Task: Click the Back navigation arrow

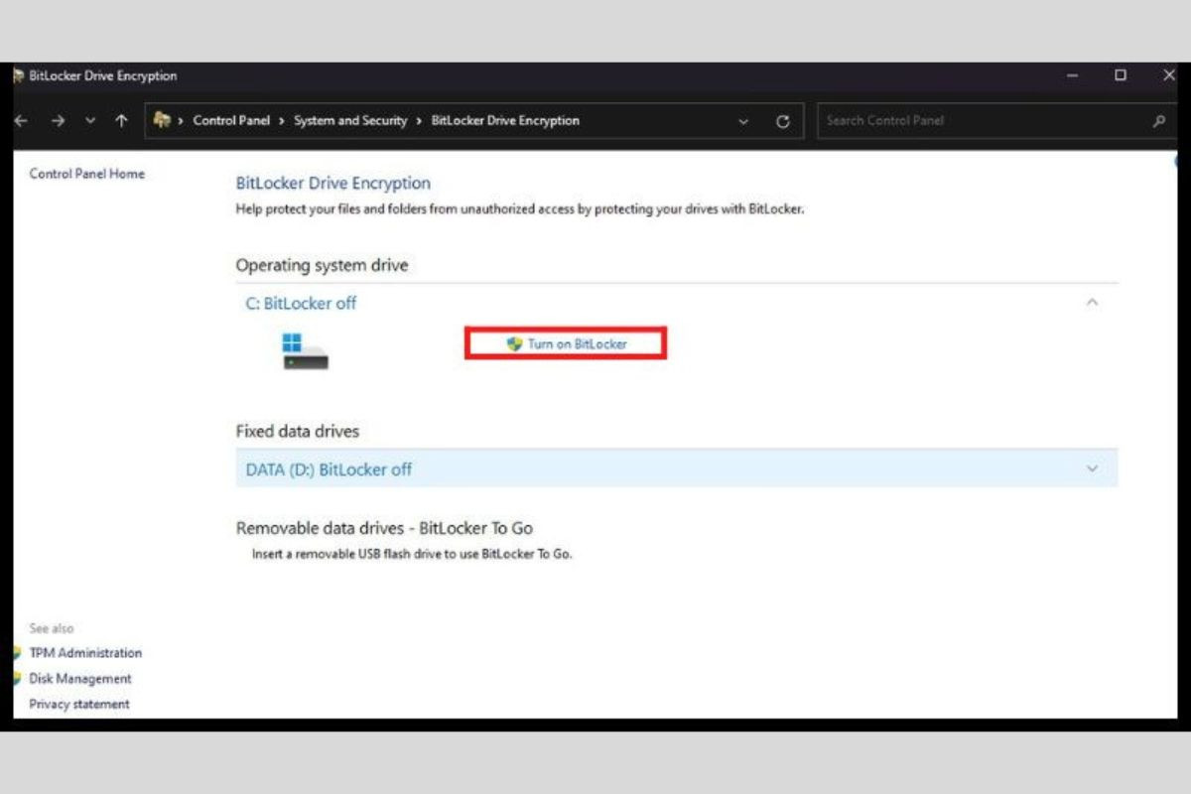Action: (22, 120)
